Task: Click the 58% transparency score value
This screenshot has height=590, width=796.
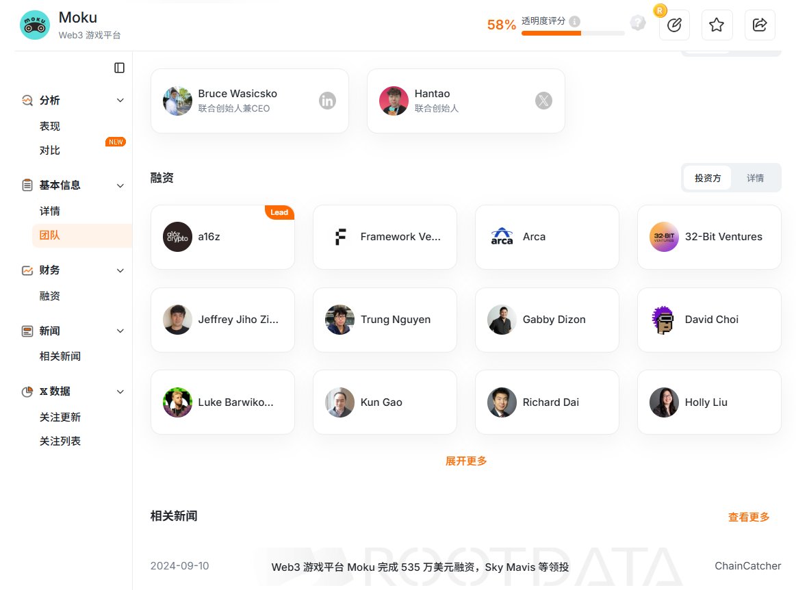Action: (502, 25)
